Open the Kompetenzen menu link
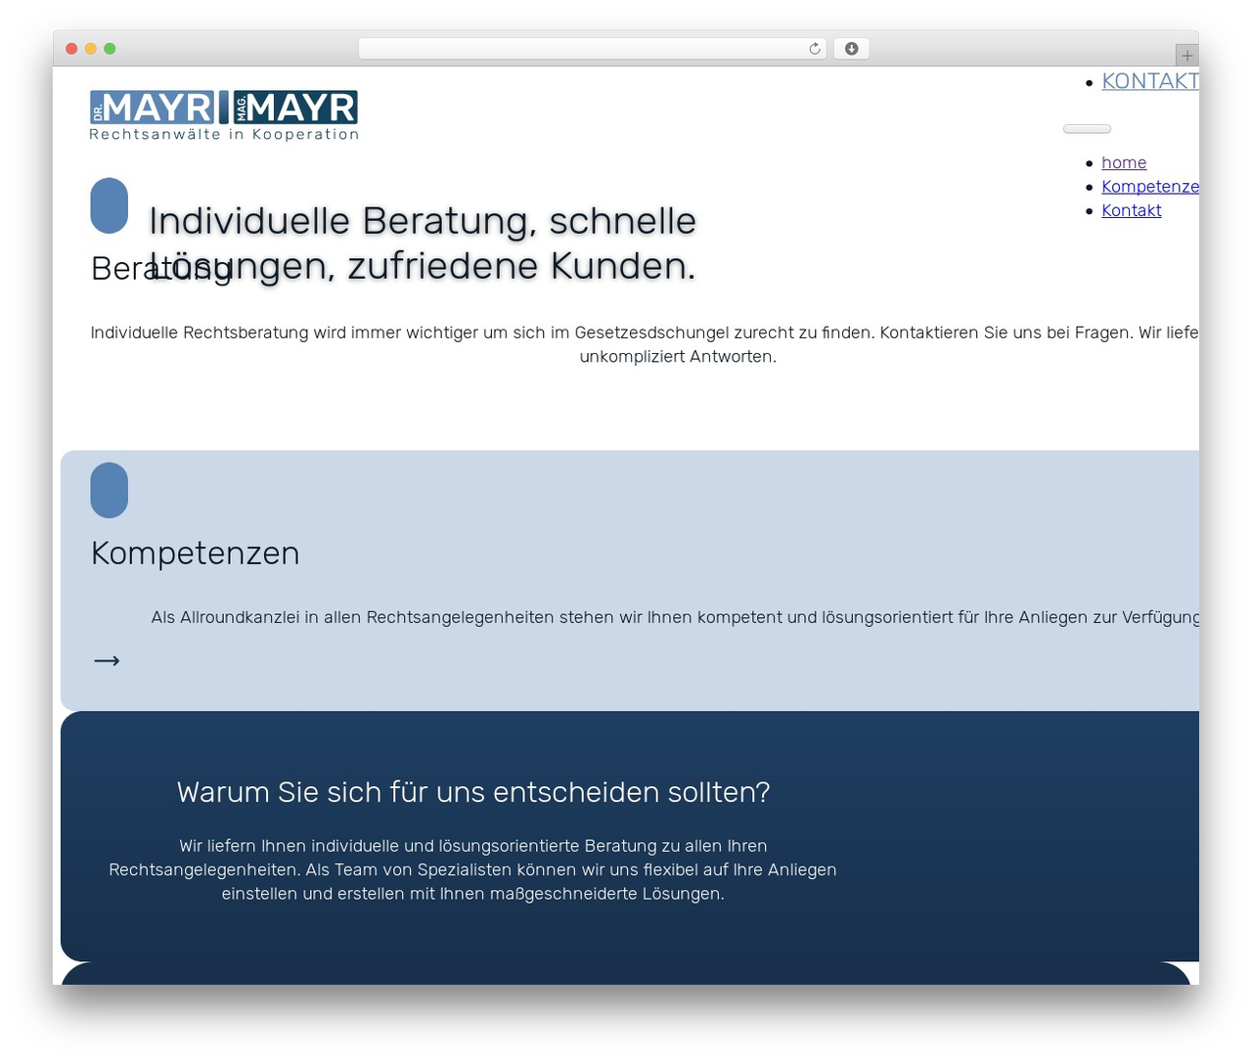This screenshot has width=1252, height=1060. point(1150,187)
